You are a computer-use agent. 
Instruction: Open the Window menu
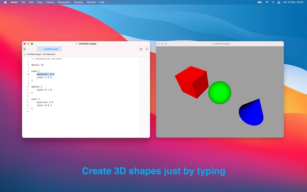tap(91, 2)
